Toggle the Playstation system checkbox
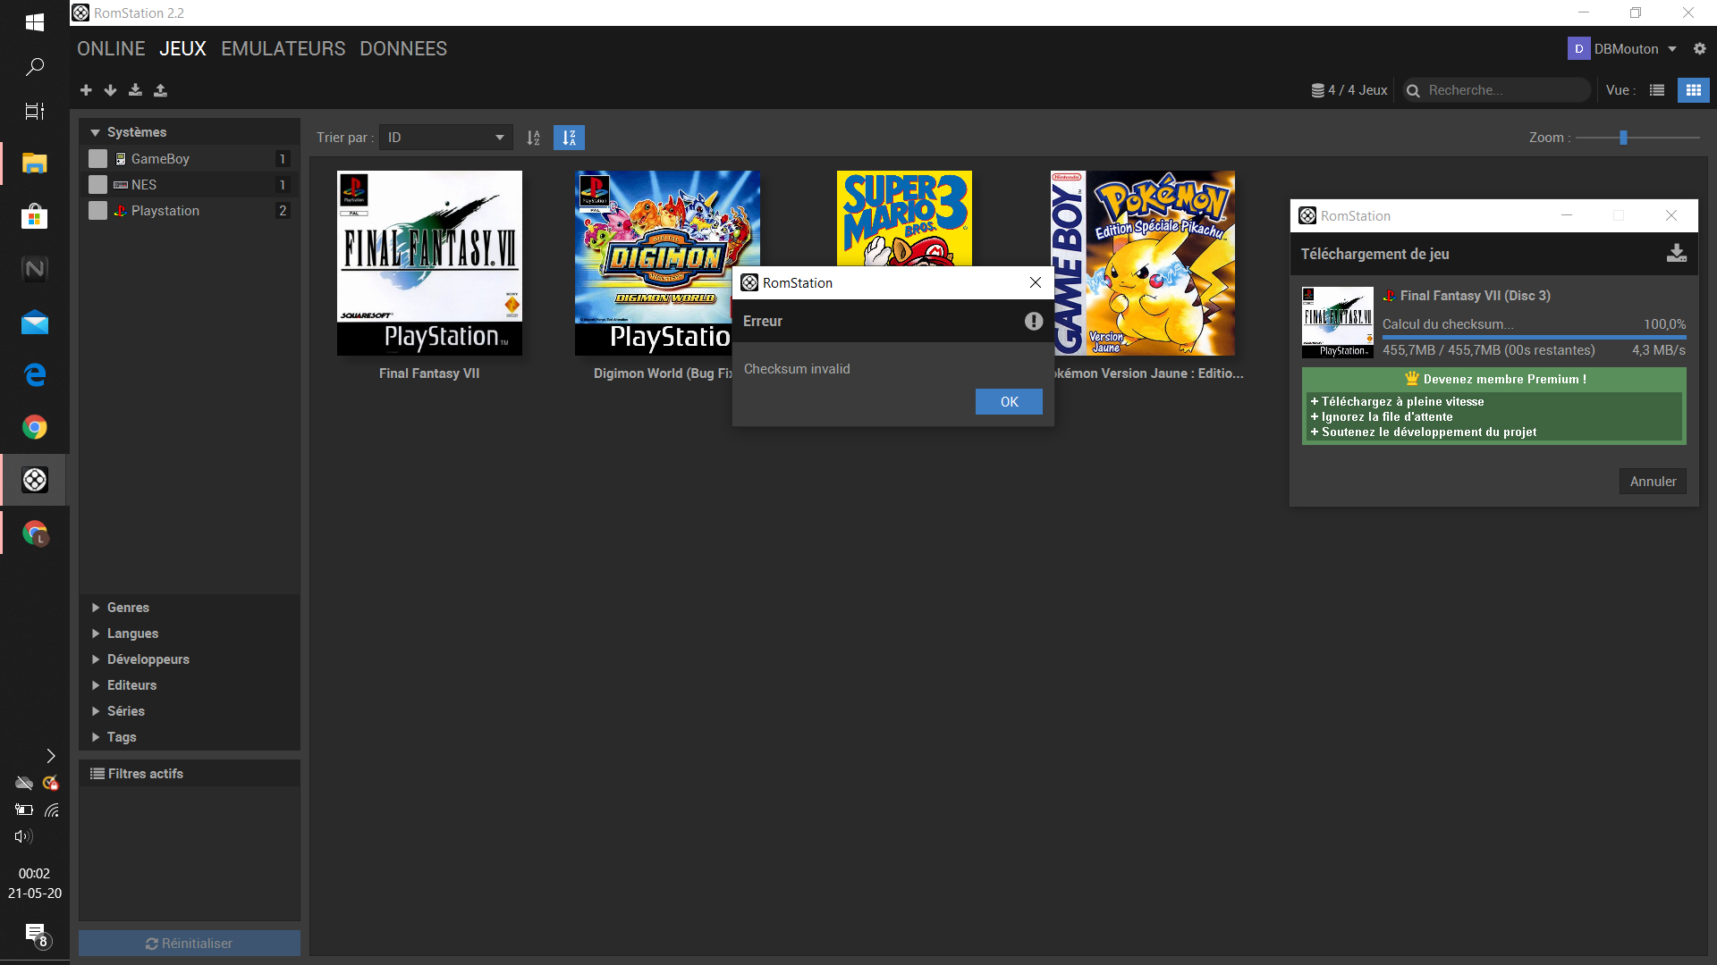Screen dimensions: 1717x965 pyautogui.click(x=98, y=210)
